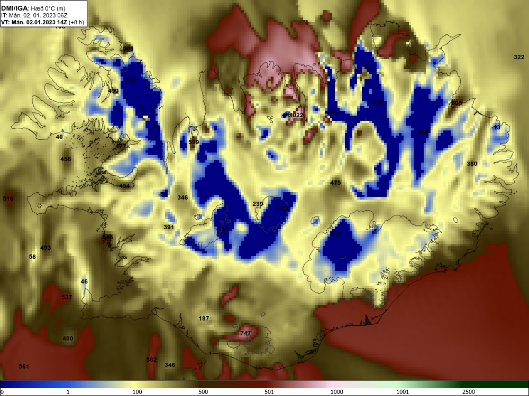This screenshot has height=396, width=529.
Task: Click the -13 value near the east coast
Action: pos(496,127)
